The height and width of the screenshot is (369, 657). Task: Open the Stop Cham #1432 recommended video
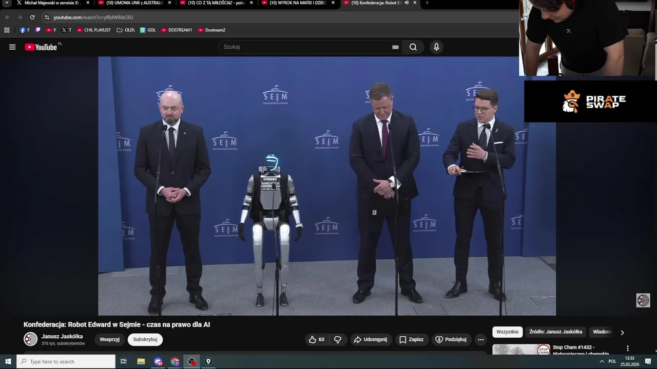[581, 351]
